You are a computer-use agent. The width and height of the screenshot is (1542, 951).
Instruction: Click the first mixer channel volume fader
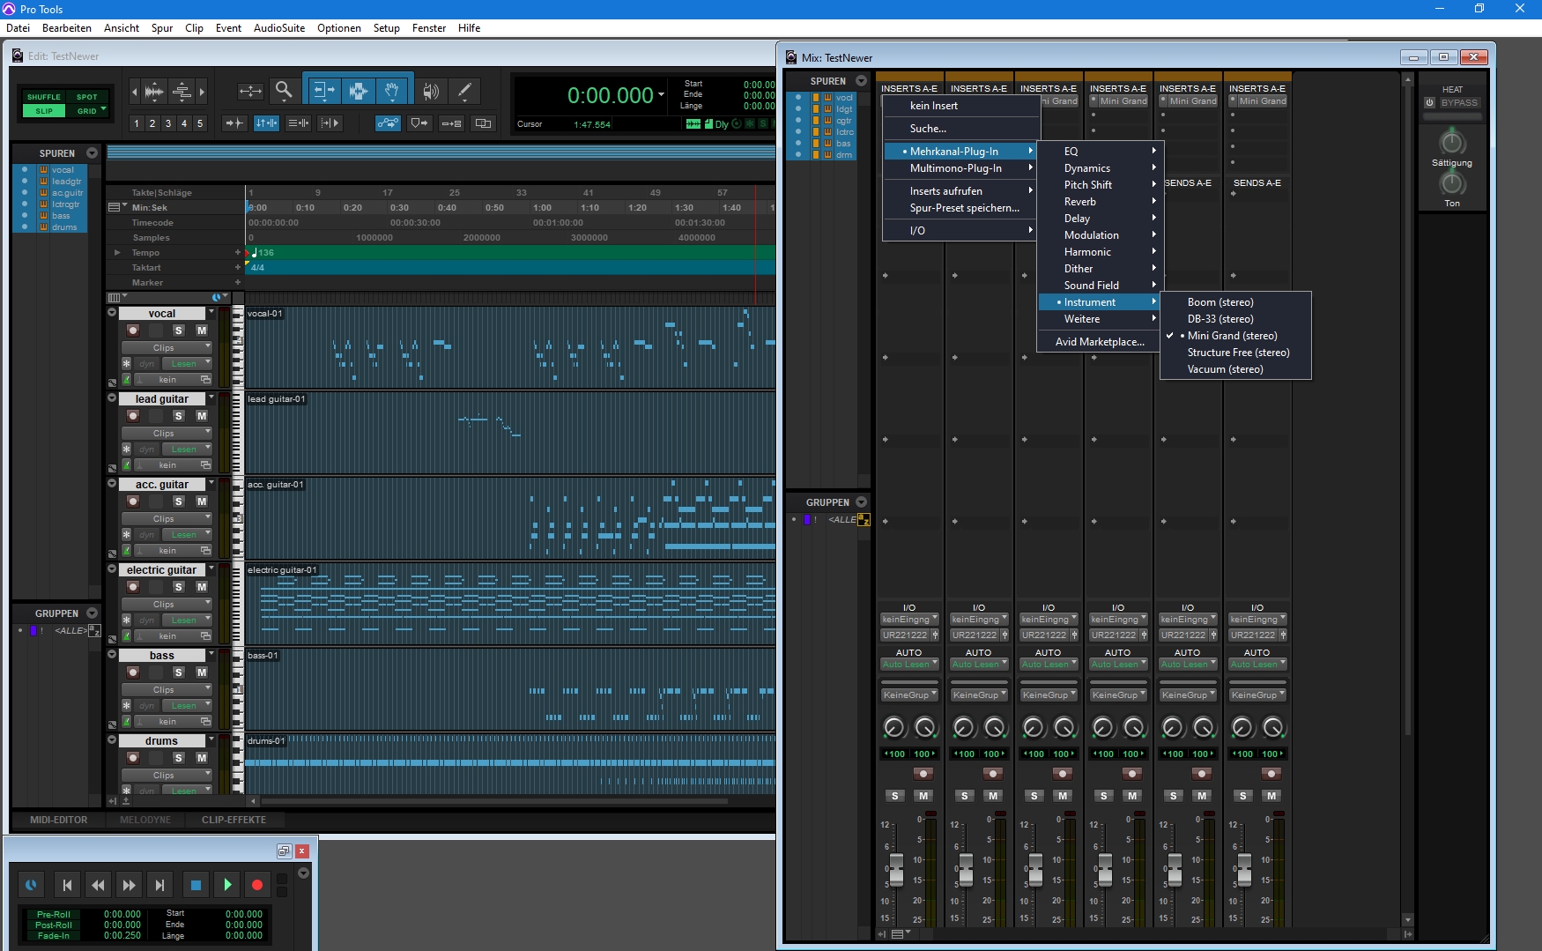(896, 870)
